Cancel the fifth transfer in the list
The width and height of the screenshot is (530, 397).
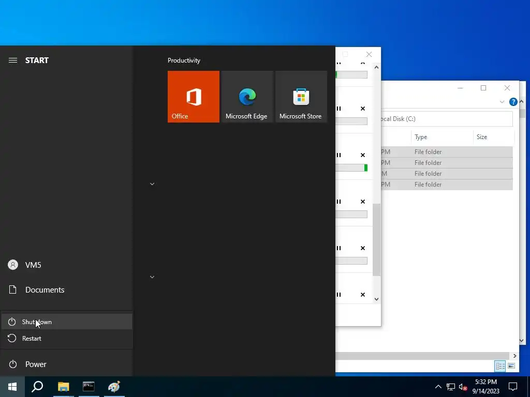363,248
